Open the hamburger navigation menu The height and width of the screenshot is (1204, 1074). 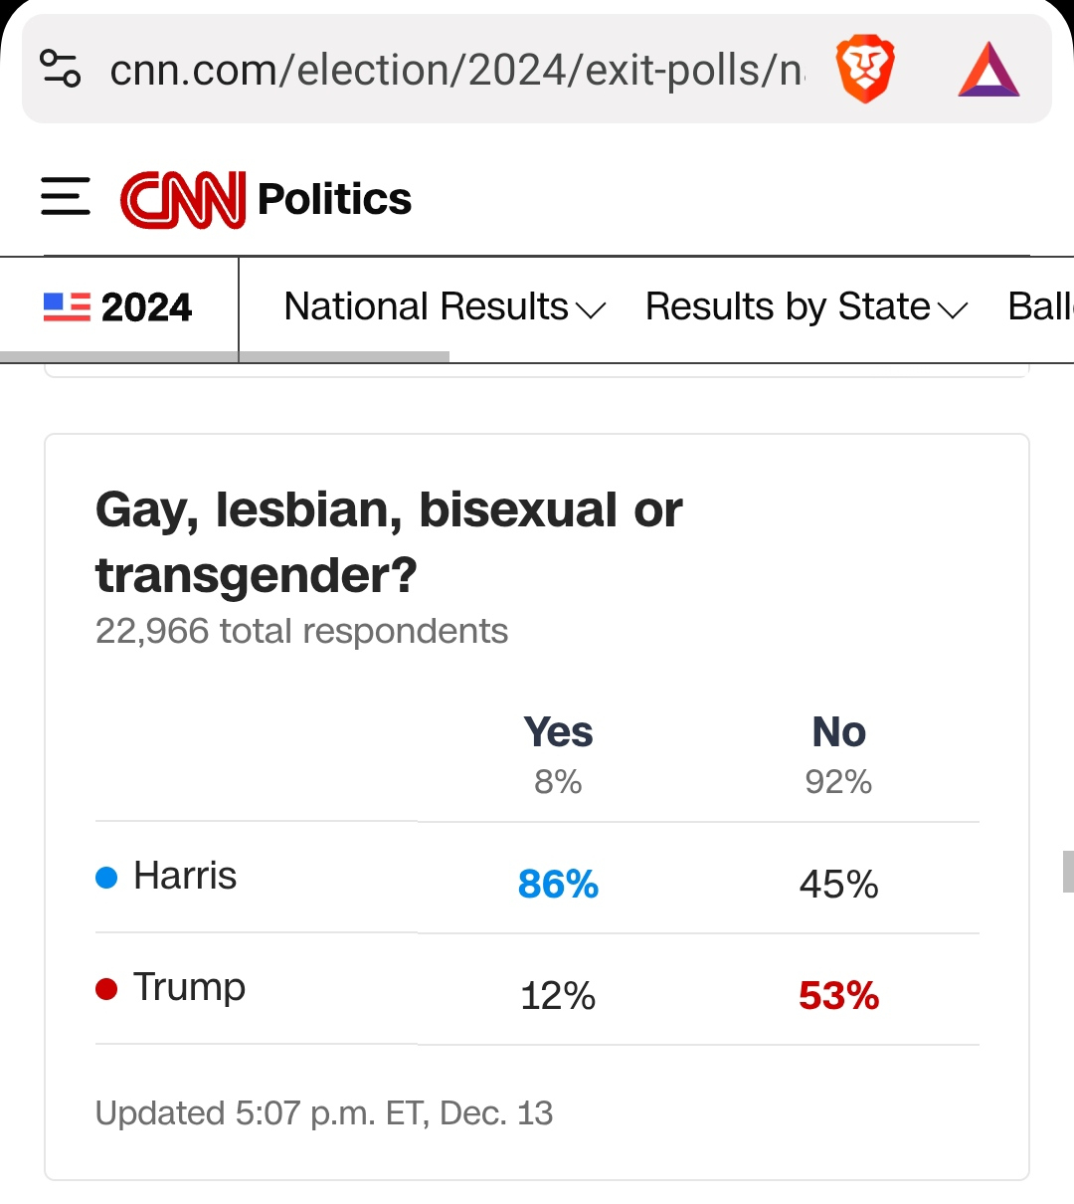66,197
